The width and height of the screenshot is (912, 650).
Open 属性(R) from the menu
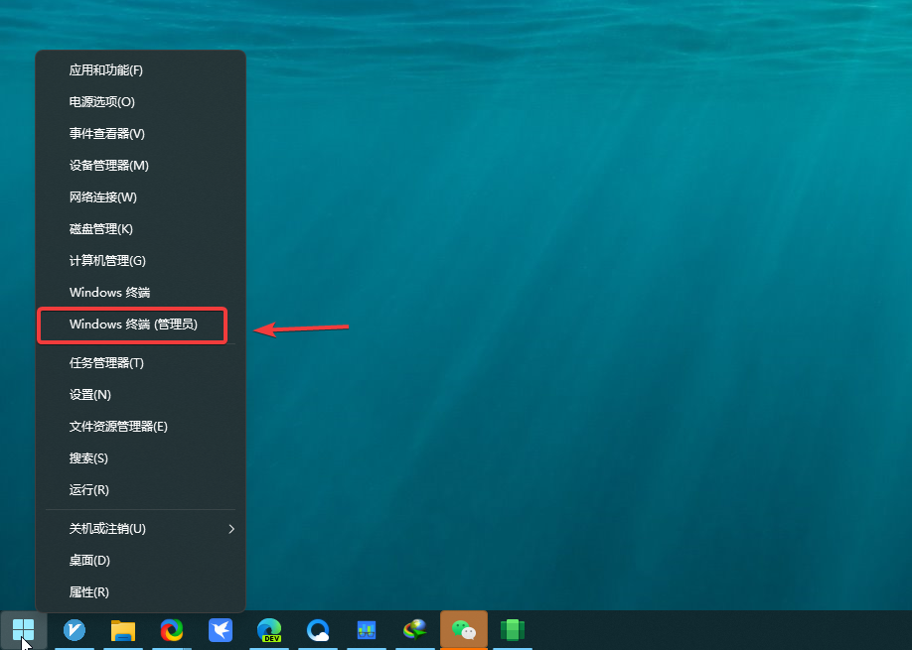pyautogui.click(x=141, y=591)
